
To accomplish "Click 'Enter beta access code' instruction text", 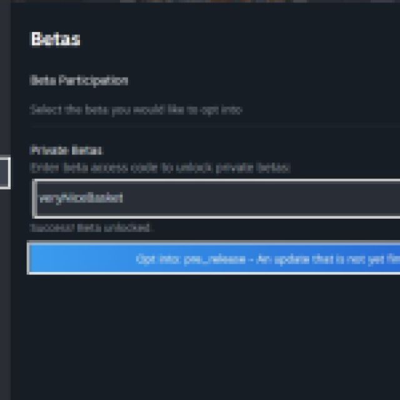I will click(x=160, y=168).
